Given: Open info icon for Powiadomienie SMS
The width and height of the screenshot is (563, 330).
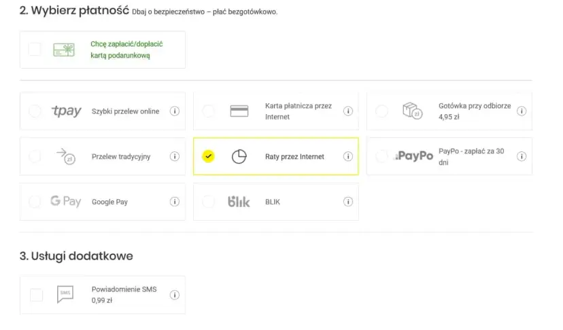Looking at the screenshot, I should tap(175, 295).
